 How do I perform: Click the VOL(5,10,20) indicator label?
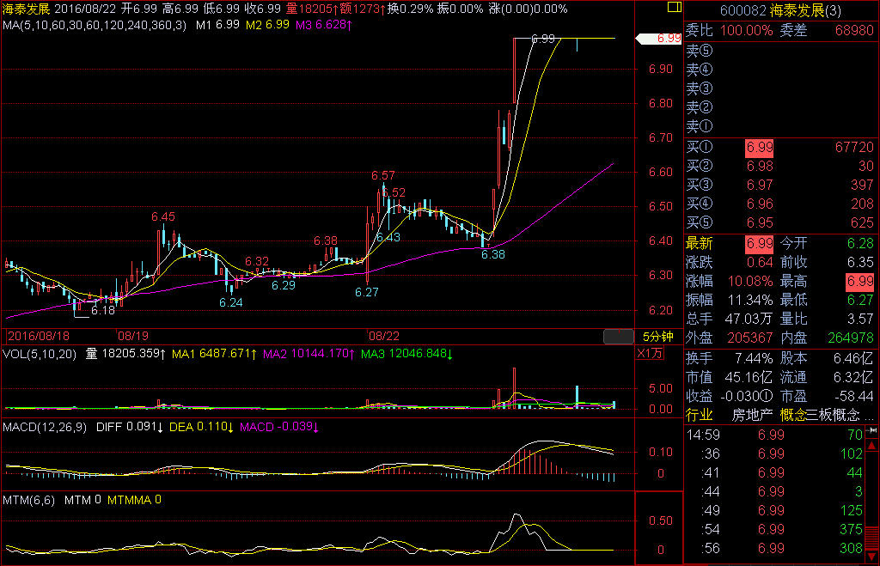38,353
